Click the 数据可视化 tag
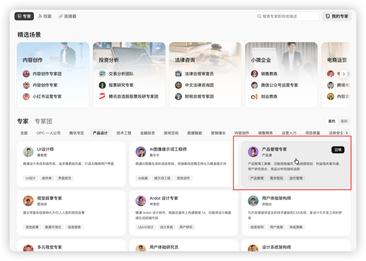 click(53, 227)
